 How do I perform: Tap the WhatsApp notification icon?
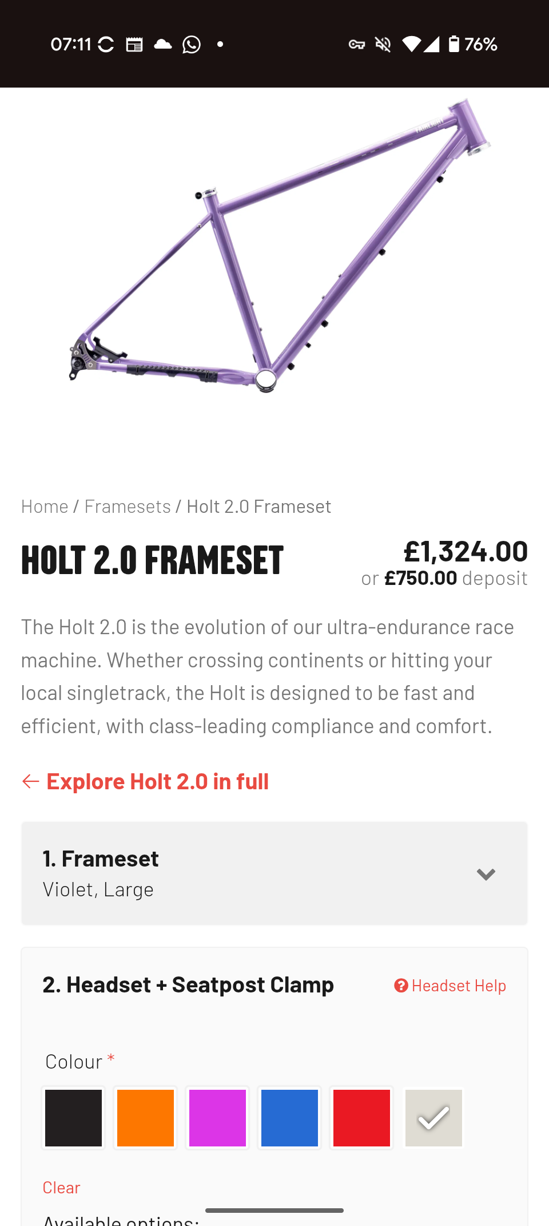tap(192, 44)
